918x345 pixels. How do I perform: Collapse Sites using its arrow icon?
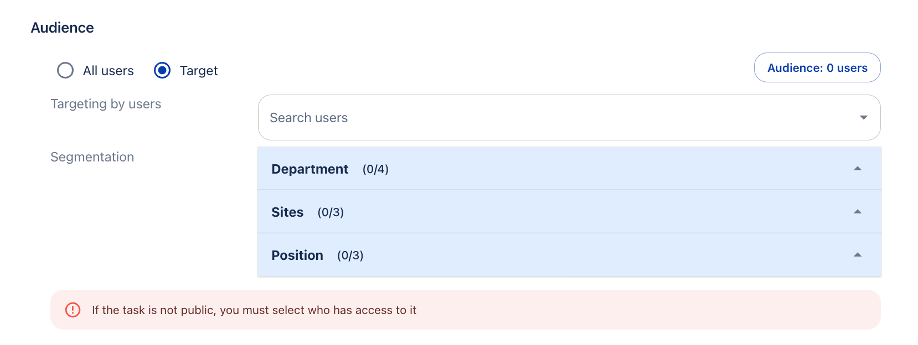click(858, 212)
